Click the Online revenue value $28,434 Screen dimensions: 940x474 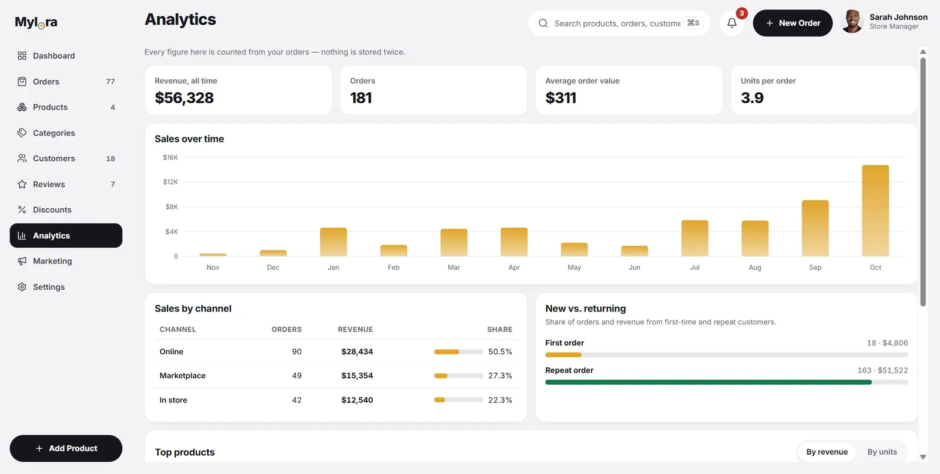point(357,352)
